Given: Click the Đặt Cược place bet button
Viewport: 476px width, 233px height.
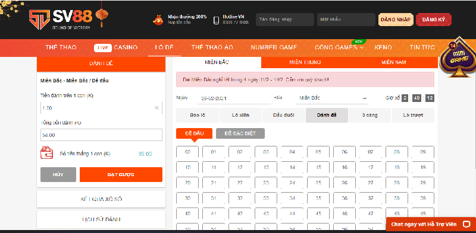Looking at the screenshot, I should (121, 174).
